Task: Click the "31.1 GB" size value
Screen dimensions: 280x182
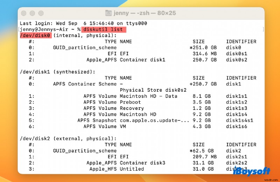Action: click(203, 163)
